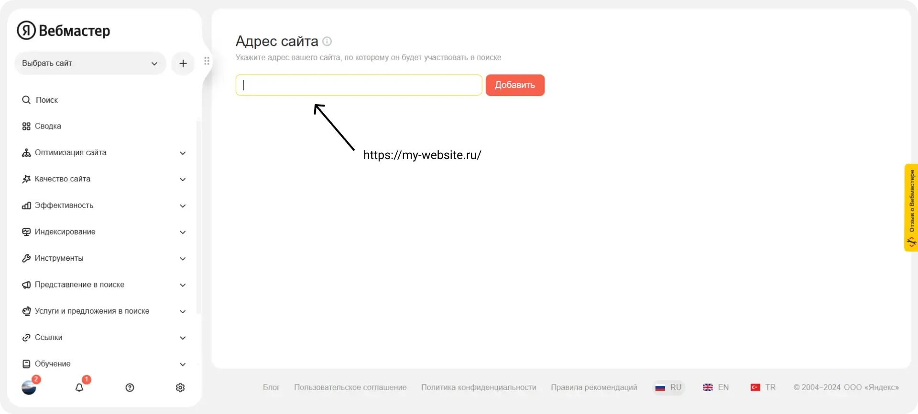918x414 pixels.
Task: Expand the Индексирование chevron
Action: [183, 232]
